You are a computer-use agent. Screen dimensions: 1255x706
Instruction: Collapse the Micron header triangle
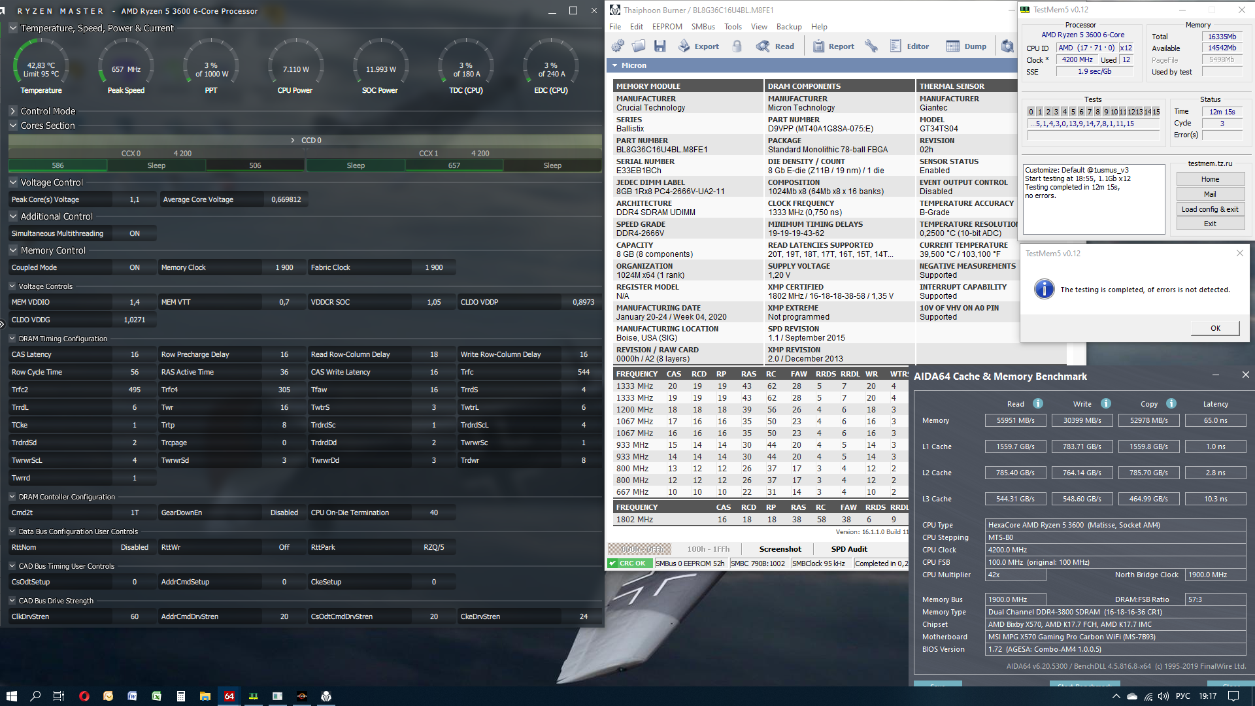614,65
